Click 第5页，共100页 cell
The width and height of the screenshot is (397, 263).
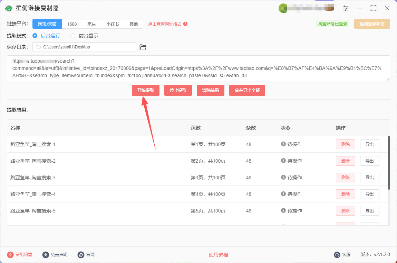point(208,211)
